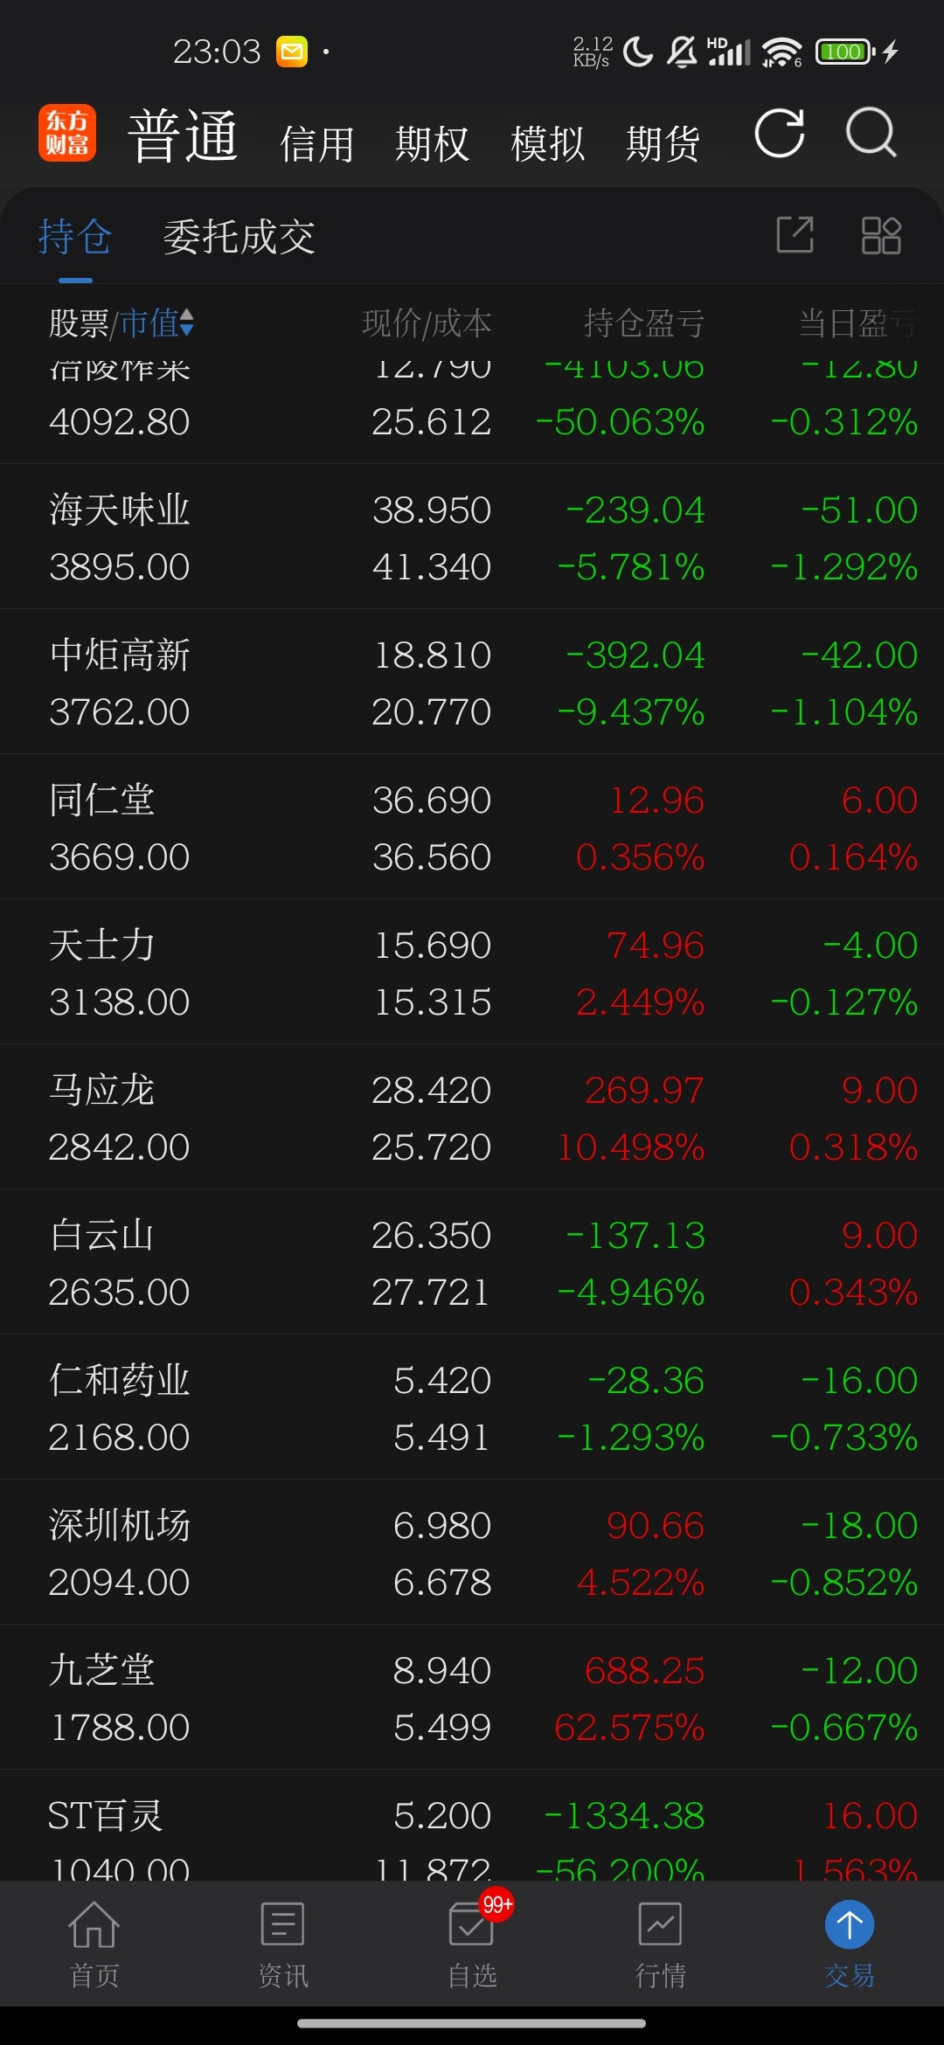Open the 委托成交 tab

click(239, 237)
